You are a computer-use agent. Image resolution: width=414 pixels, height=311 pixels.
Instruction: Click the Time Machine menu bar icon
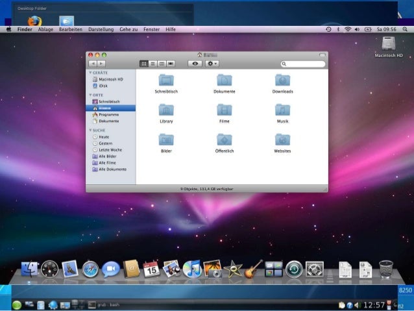[329, 29]
